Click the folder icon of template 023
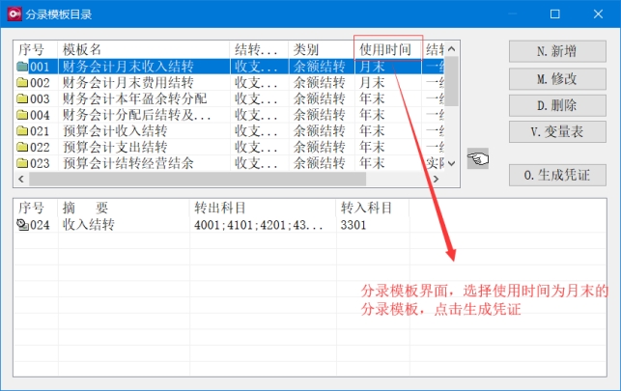Screen dimensions: 621x391 point(22,163)
